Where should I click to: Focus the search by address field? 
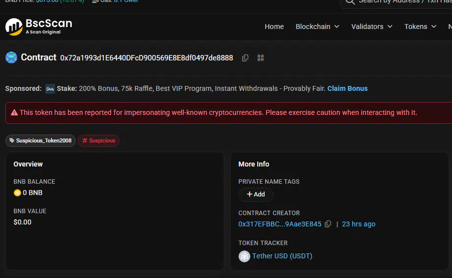(403, 2)
